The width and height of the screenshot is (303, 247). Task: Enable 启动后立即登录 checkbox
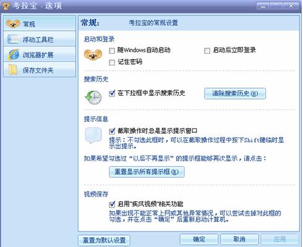207,51
